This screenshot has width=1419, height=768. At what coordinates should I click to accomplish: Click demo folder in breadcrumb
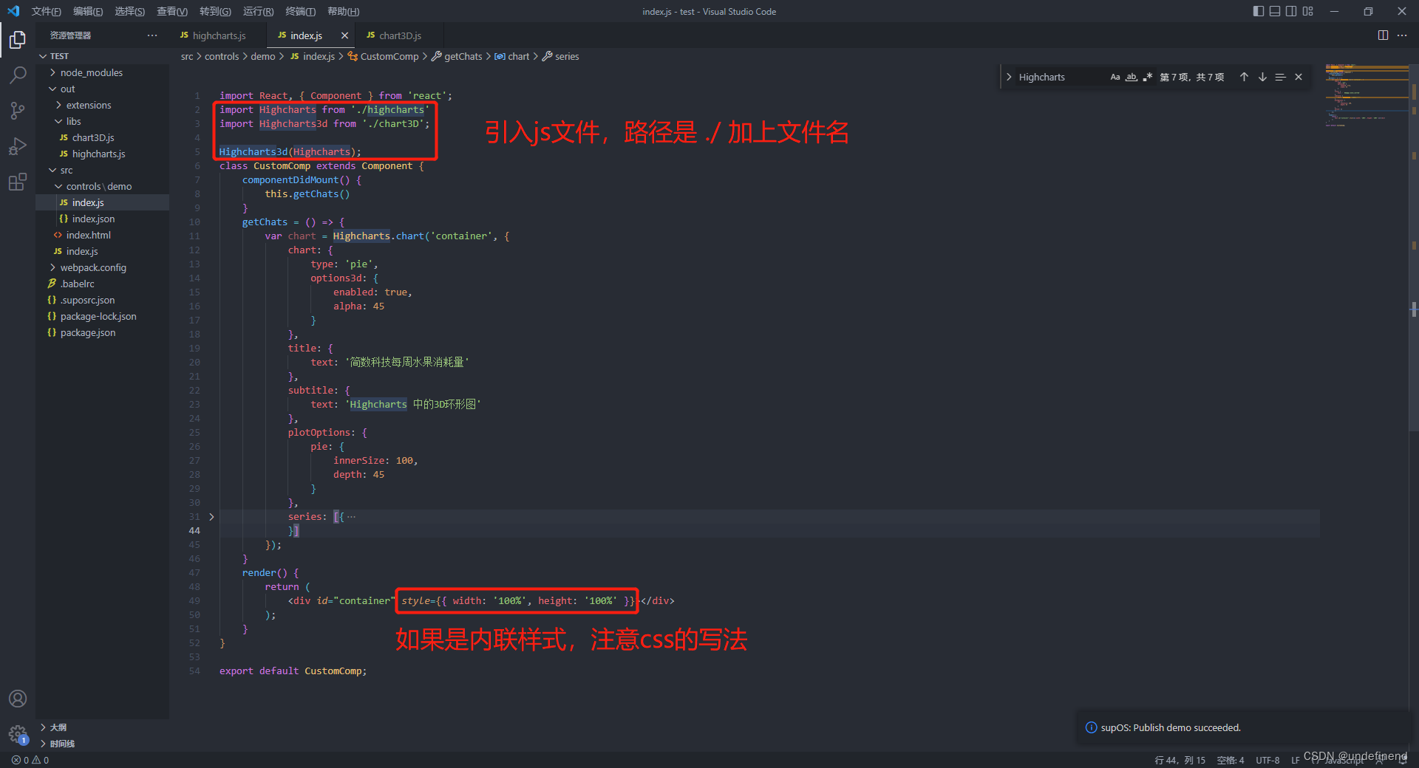tap(262, 56)
